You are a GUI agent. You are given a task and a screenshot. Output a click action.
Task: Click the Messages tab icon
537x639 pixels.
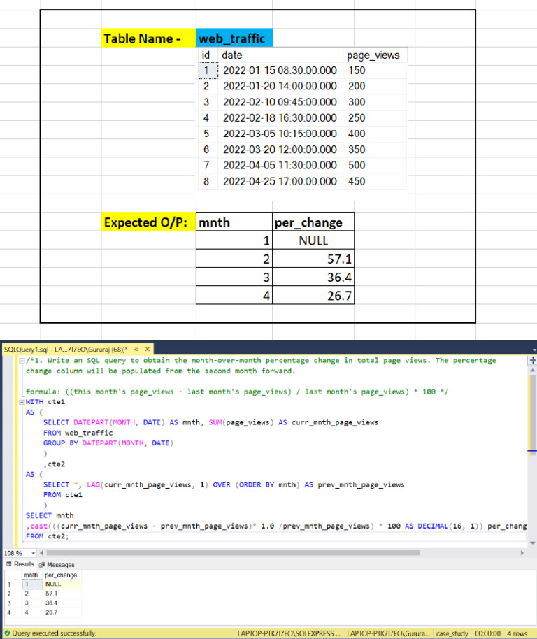click(x=42, y=564)
